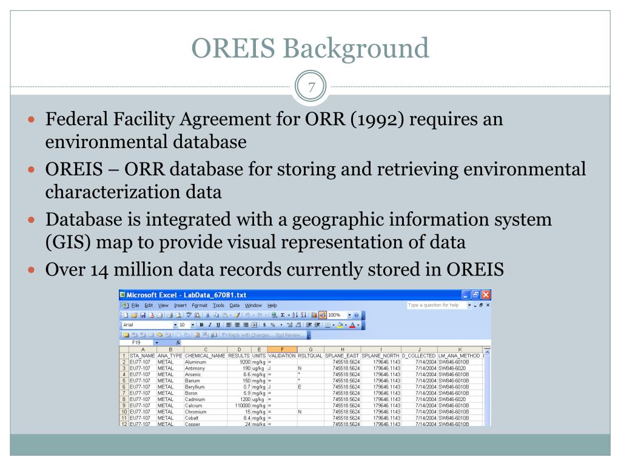
Task: Click the Fill Color paint bucket swatch
Action: point(340,325)
